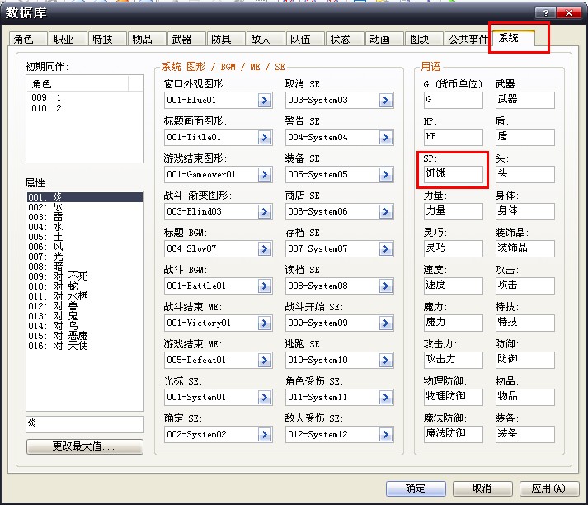The image size is (588, 505).
Task: Select element 001: 炎 in list
Action: pos(85,197)
